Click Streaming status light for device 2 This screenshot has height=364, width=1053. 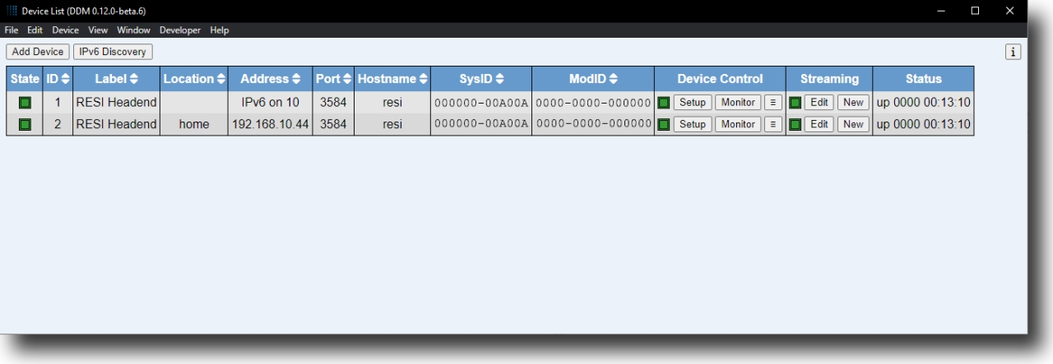point(796,124)
